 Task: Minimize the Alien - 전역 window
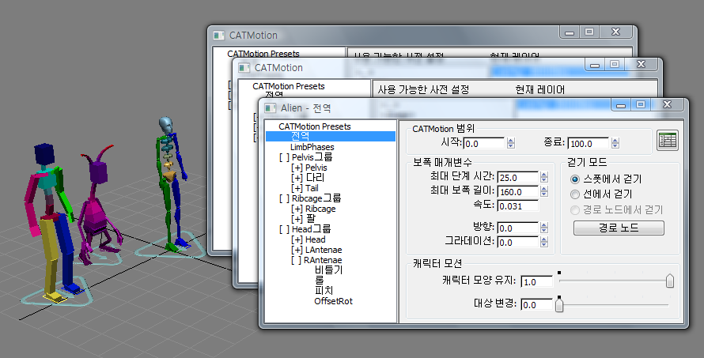click(x=621, y=104)
